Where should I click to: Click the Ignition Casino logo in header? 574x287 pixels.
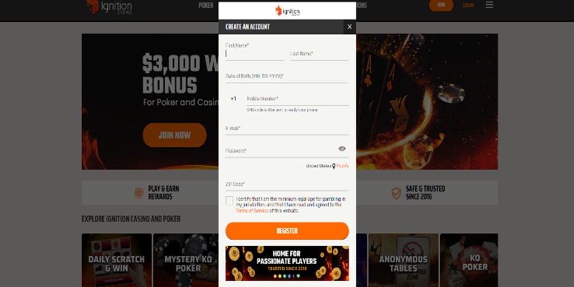pyautogui.click(x=109, y=6)
